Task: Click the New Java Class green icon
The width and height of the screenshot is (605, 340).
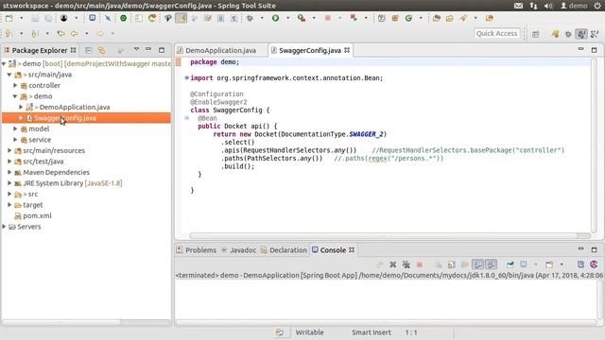Action: (x=408, y=18)
